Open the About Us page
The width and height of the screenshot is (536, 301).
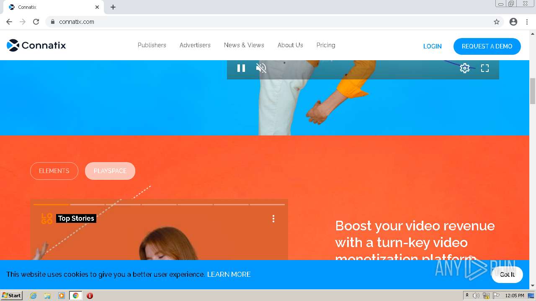tap(290, 45)
